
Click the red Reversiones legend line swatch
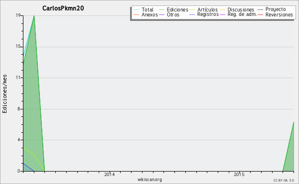click(261, 14)
